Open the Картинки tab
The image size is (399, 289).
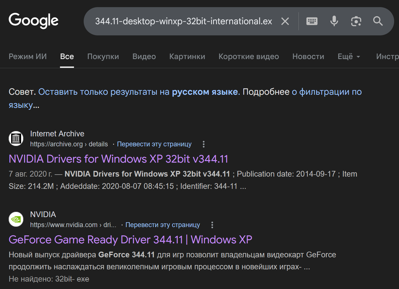pyautogui.click(x=187, y=56)
